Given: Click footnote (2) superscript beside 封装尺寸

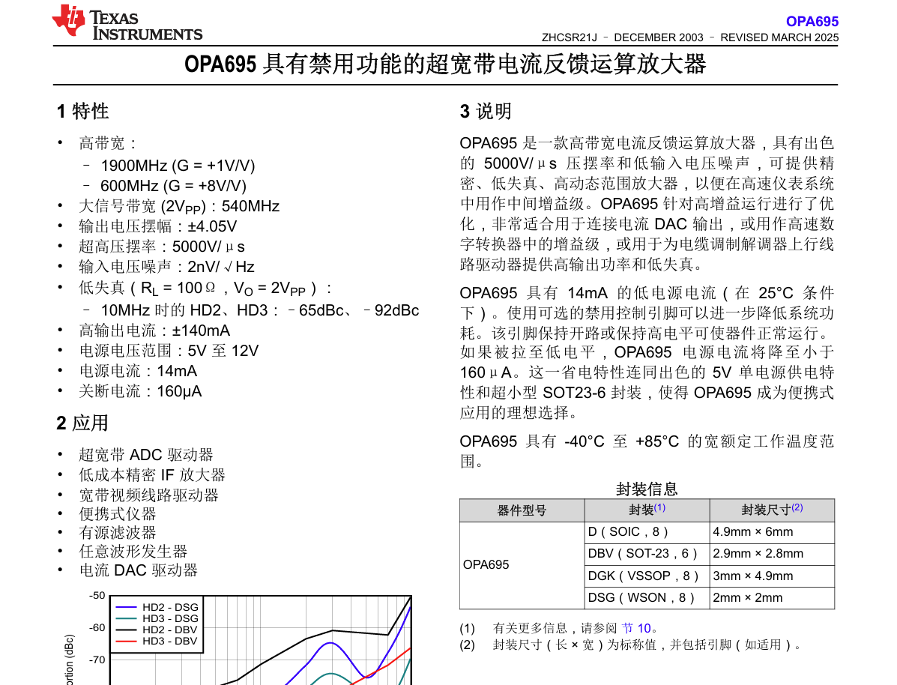Looking at the screenshot, I should (797, 507).
